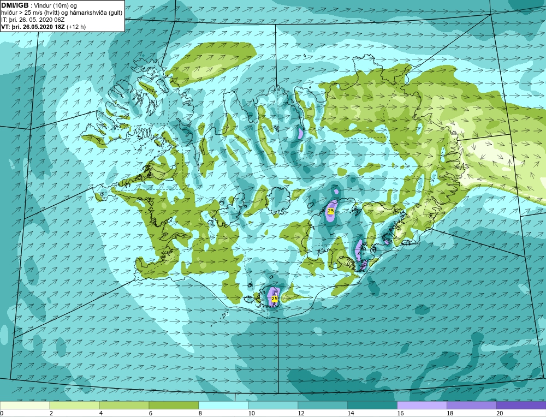The image size is (546, 417).
Task: Click the VT: þri. 26.05.2020 18Z valid time
Action: point(33,27)
